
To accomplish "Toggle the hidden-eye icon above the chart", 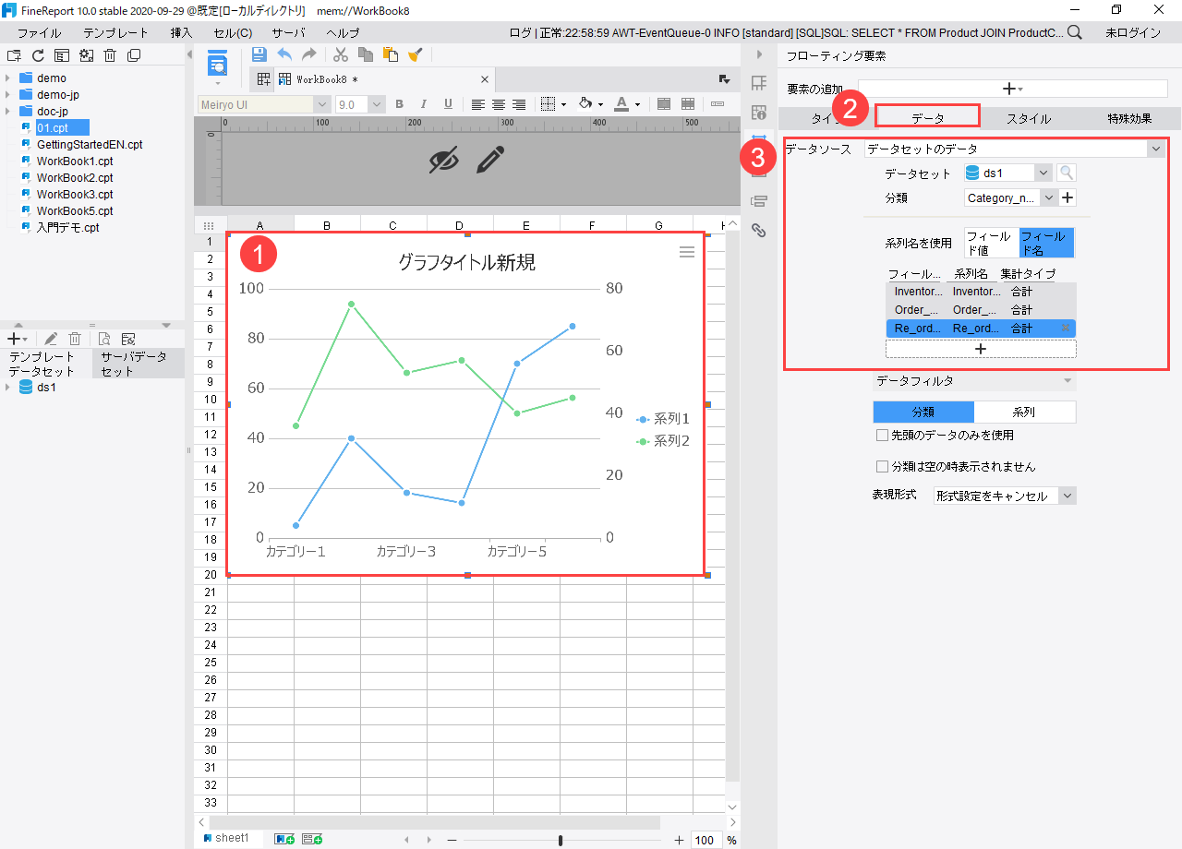I will coord(444,161).
